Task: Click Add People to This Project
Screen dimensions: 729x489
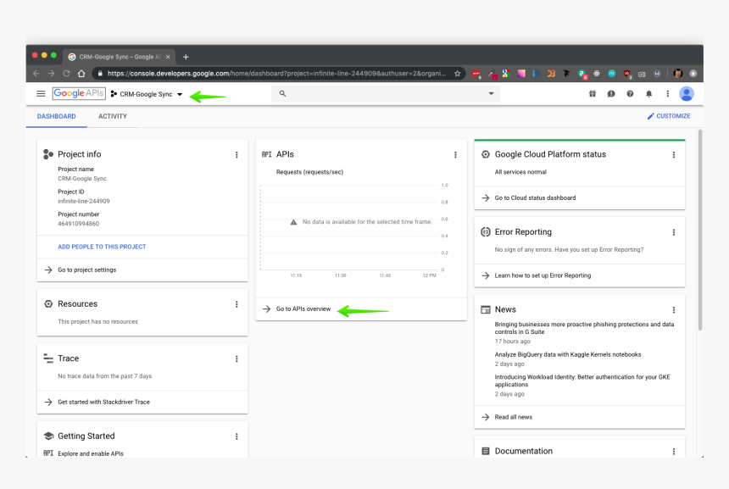Action: pyautogui.click(x=102, y=247)
